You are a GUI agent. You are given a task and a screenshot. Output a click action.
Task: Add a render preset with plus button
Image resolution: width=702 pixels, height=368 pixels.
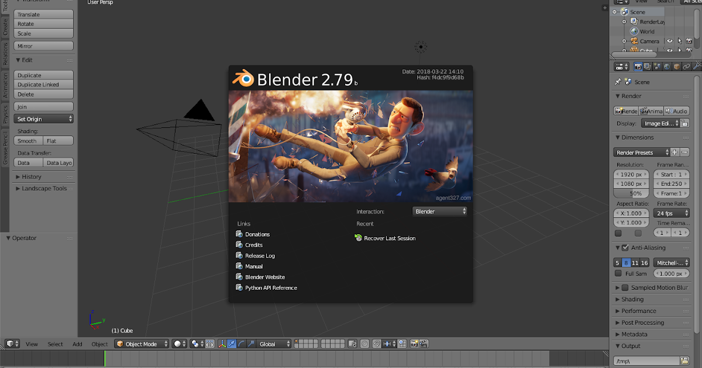point(675,152)
